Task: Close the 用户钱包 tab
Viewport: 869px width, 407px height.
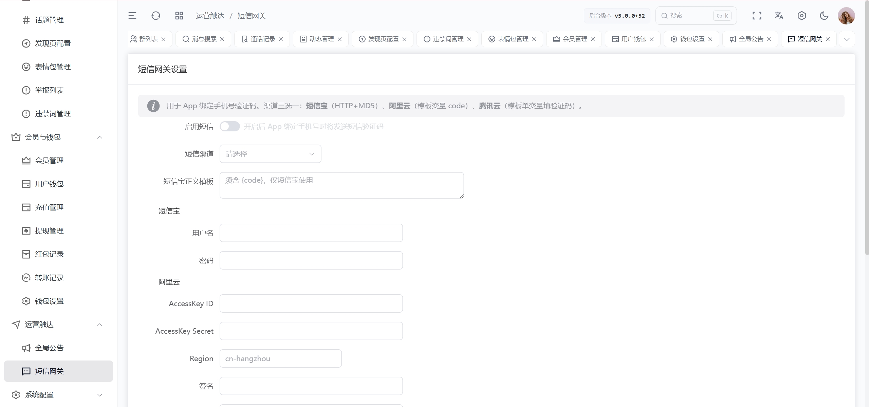Action: [652, 39]
